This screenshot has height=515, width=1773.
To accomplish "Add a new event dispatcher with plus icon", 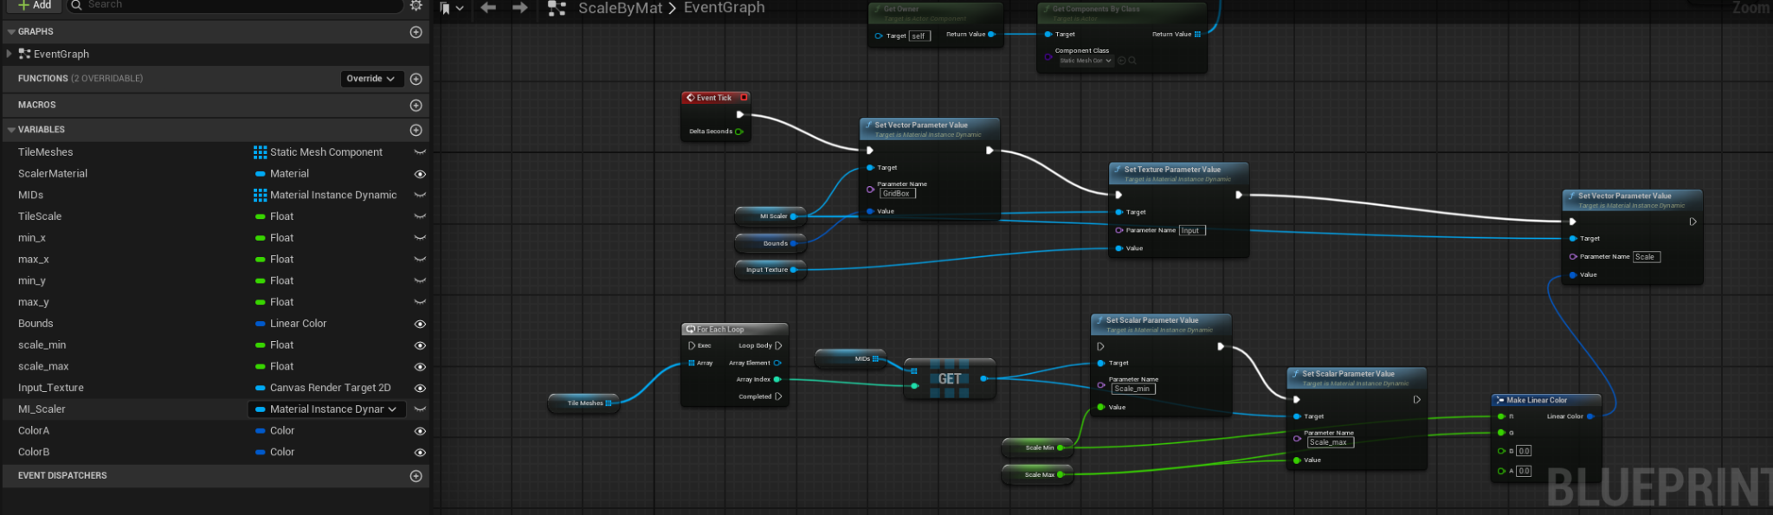I will click(x=416, y=476).
